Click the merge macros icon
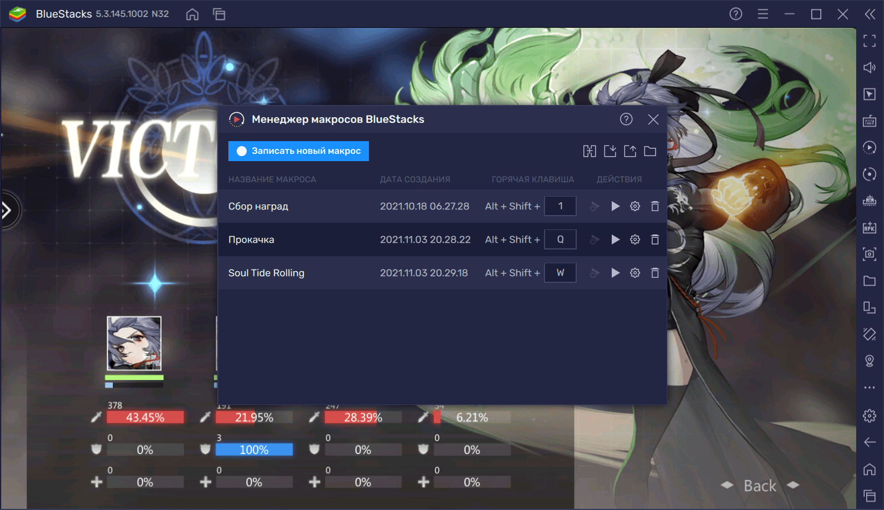 (x=590, y=151)
